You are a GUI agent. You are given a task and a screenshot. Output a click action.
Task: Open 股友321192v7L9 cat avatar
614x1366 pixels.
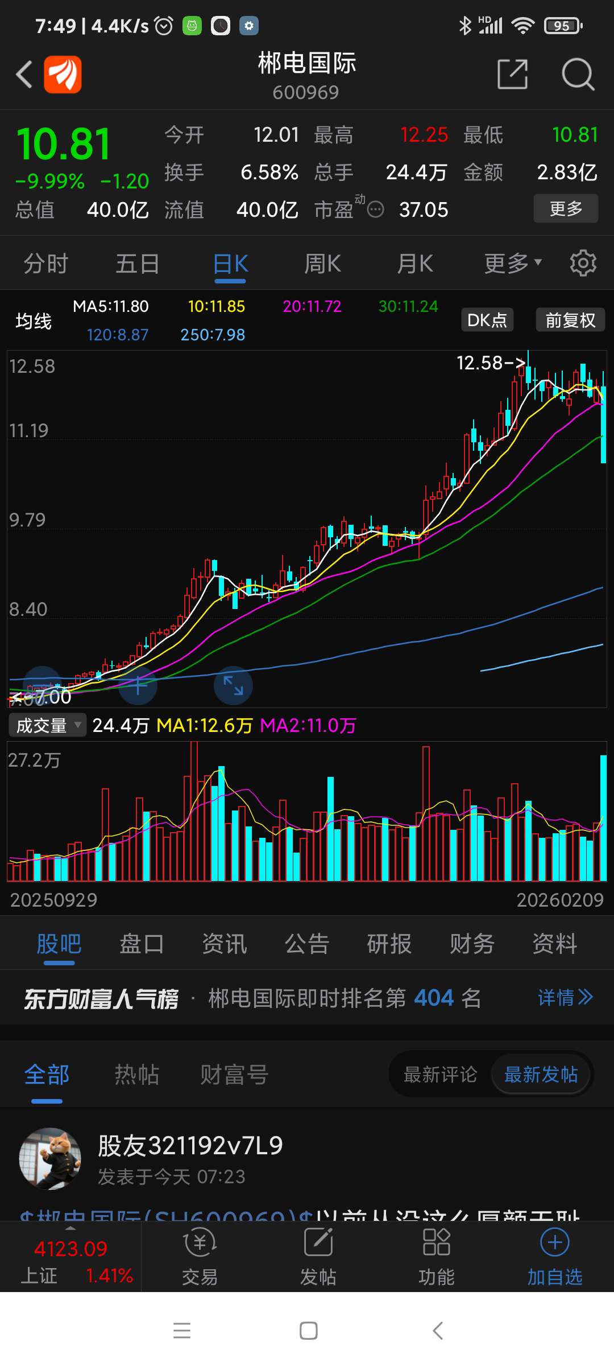(50, 1159)
